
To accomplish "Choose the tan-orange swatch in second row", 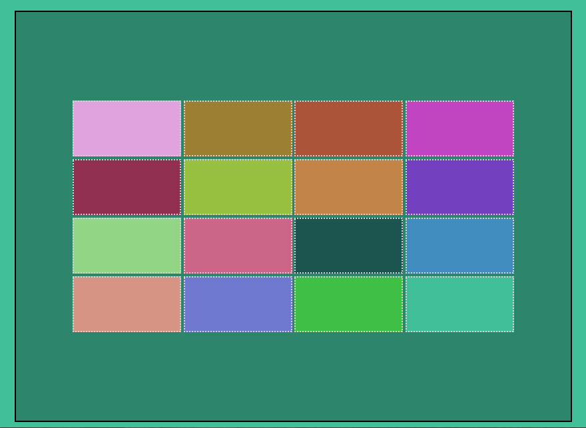I will pos(348,186).
